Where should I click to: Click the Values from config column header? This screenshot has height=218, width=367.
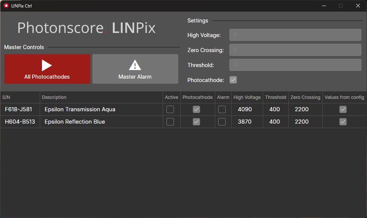tap(344, 97)
